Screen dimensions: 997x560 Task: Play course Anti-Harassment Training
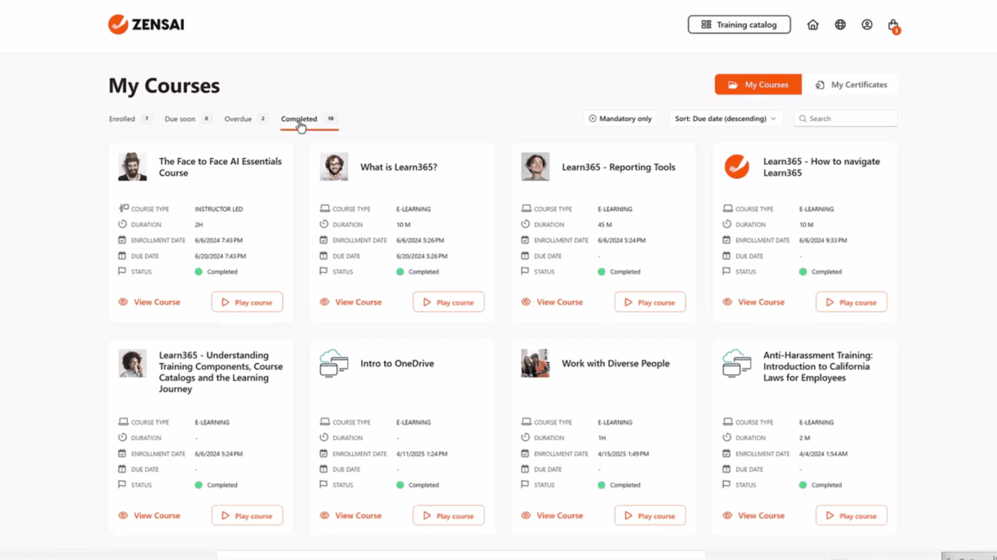(852, 515)
